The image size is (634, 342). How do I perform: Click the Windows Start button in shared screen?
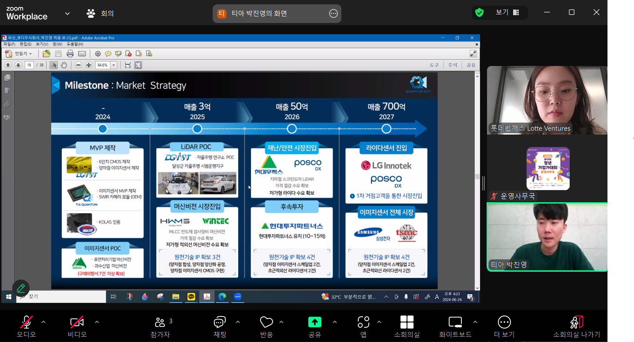click(8, 297)
